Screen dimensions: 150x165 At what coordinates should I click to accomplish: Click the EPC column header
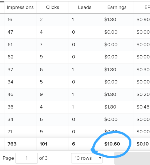click(142, 7)
